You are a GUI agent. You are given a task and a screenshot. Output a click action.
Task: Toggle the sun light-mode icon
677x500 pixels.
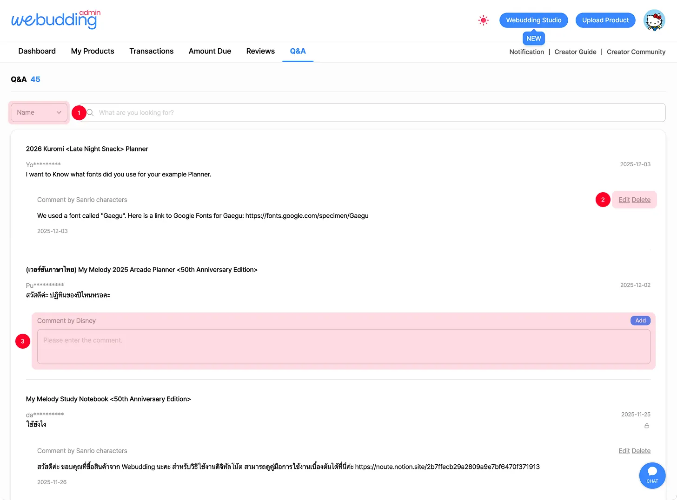(x=484, y=20)
